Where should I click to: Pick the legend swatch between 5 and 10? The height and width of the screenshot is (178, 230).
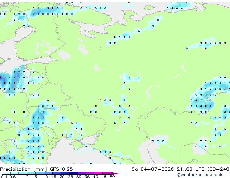[x=40, y=173]
